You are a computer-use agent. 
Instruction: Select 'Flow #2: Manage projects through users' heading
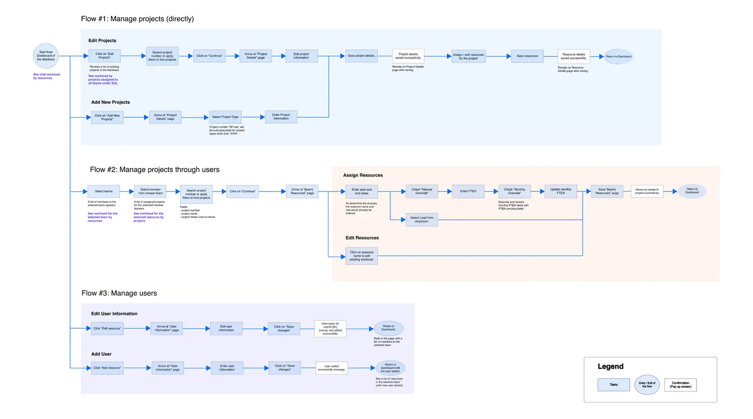pyautogui.click(x=155, y=170)
